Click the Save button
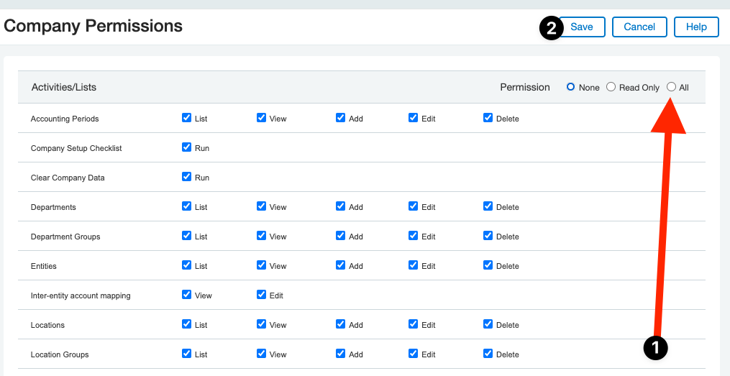 (581, 27)
